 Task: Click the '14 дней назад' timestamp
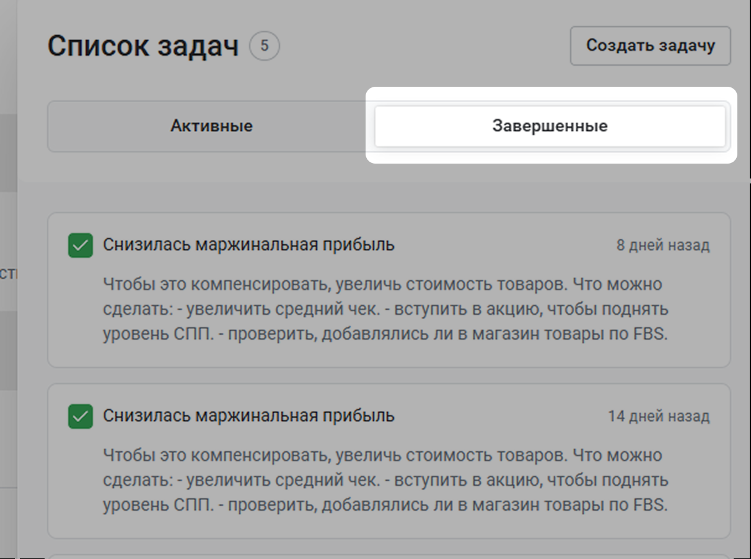click(x=658, y=416)
